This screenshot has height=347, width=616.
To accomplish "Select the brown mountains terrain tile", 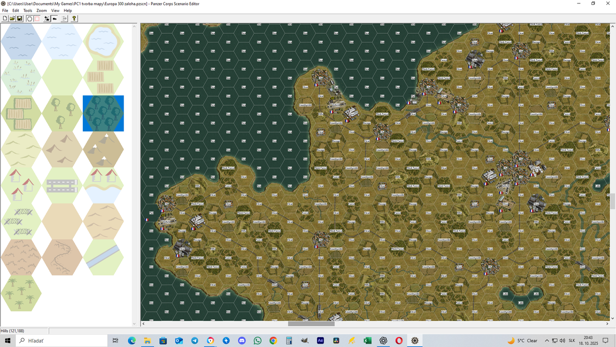I will point(62,149).
